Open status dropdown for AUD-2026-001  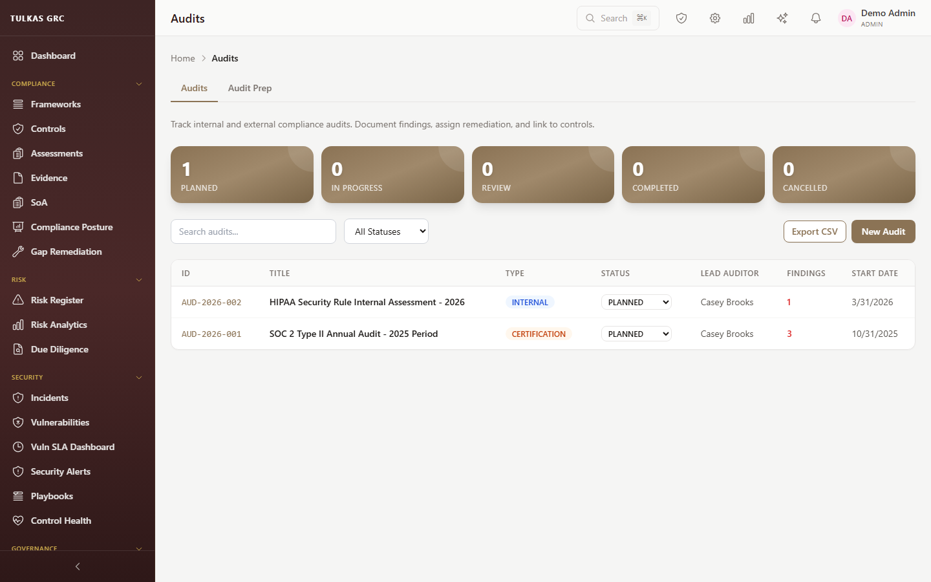click(636, 334)
